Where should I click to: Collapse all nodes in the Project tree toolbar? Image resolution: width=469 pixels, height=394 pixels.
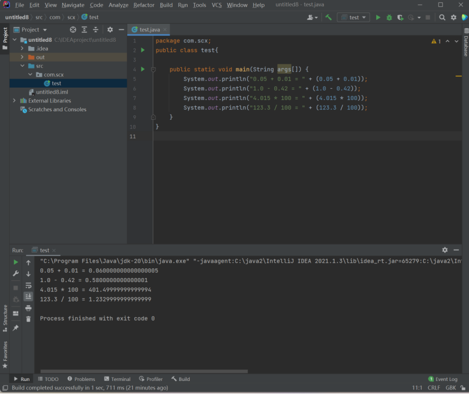(95, 29)
